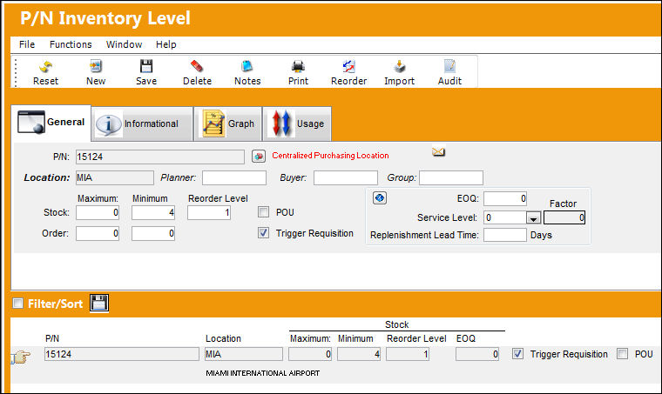Enable the Filter/Sort checkbox

17,303
